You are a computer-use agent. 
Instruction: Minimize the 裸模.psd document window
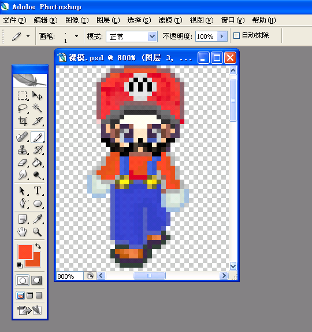[x=203, y=57]
